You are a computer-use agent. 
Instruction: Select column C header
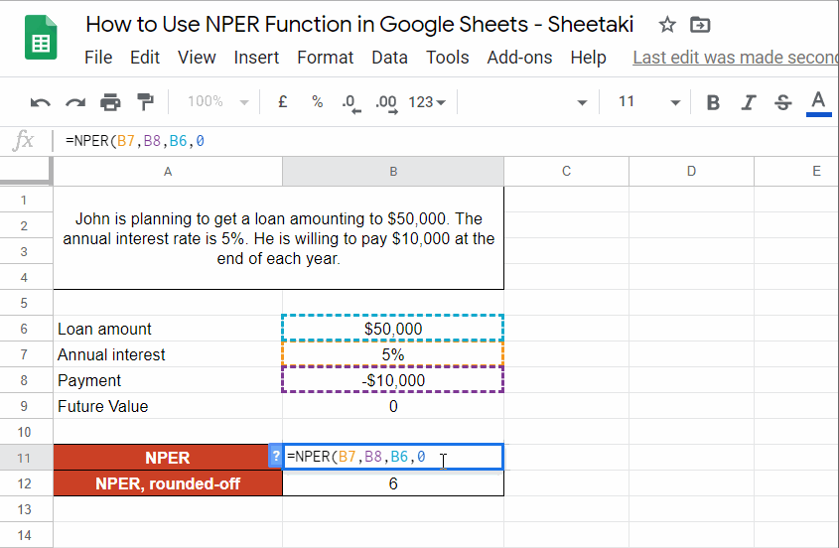click(566, 171)
